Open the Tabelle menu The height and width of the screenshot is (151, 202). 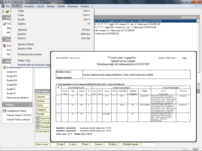click(x=61, y=6)
